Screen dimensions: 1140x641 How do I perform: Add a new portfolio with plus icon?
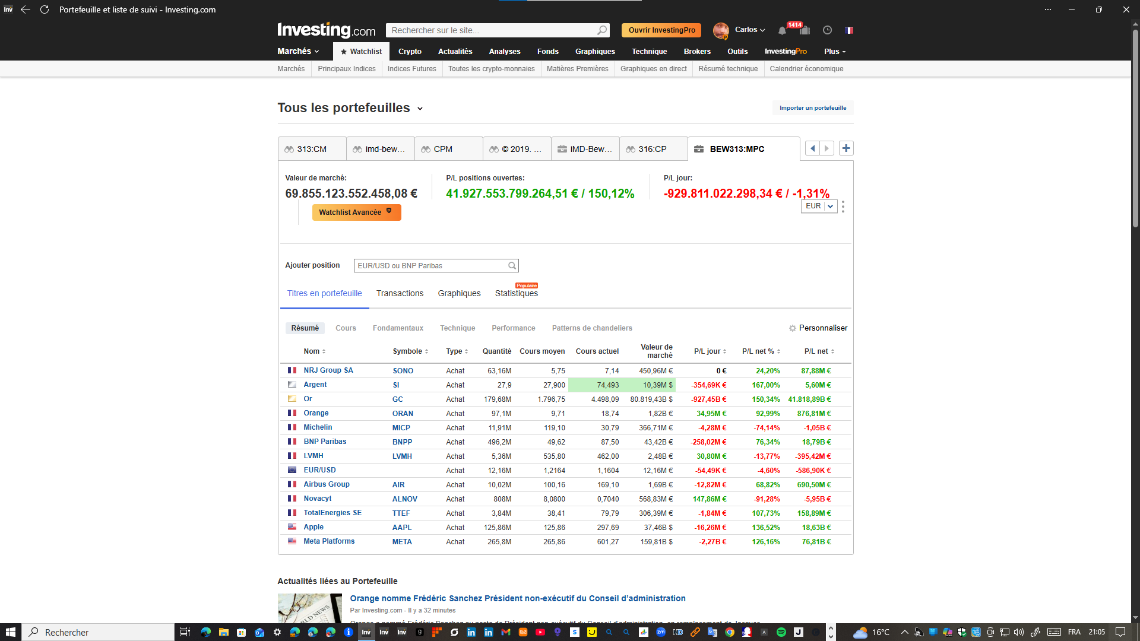846,148
